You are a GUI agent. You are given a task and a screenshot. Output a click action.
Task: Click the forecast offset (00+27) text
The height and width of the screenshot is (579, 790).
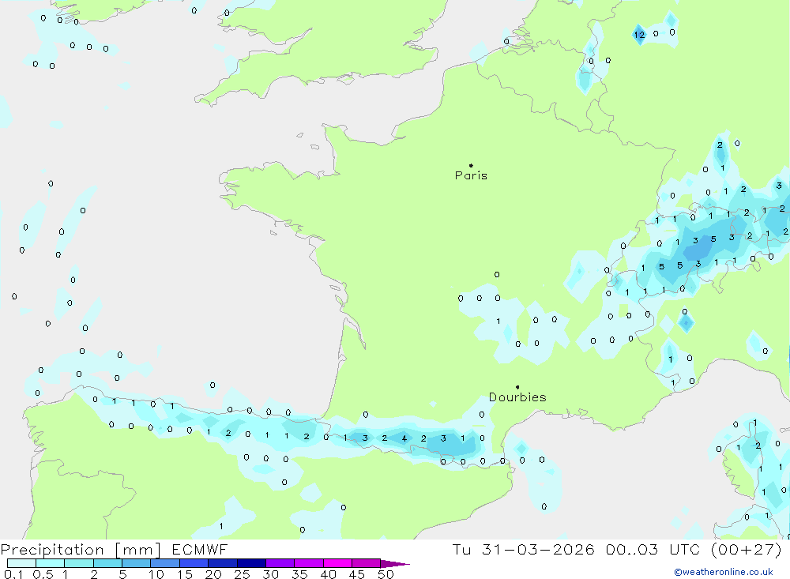click(747, 550)
